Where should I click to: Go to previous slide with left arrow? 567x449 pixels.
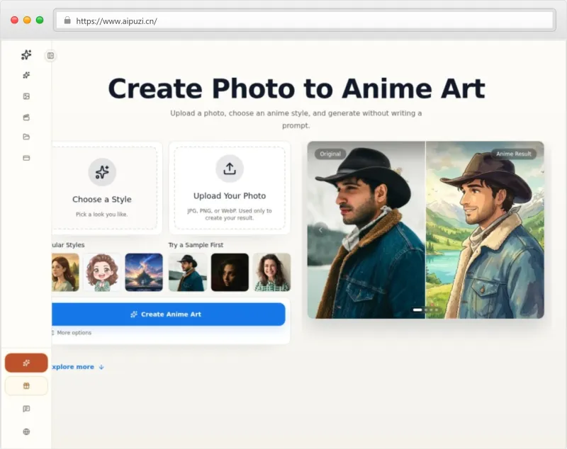click(x=320, y=229)
